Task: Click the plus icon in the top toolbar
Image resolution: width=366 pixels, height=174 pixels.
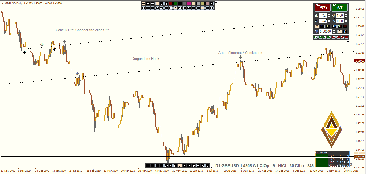Action: (x=143, y=8)
